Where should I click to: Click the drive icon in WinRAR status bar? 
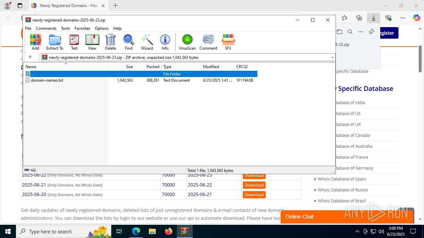27,170
